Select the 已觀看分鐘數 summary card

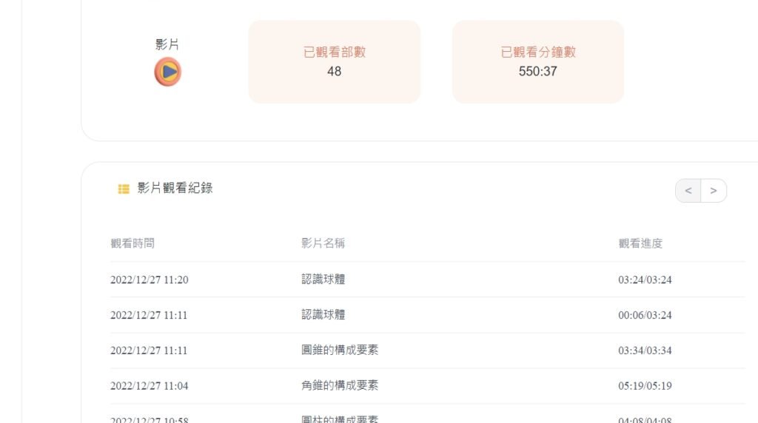tap(537, 61)
